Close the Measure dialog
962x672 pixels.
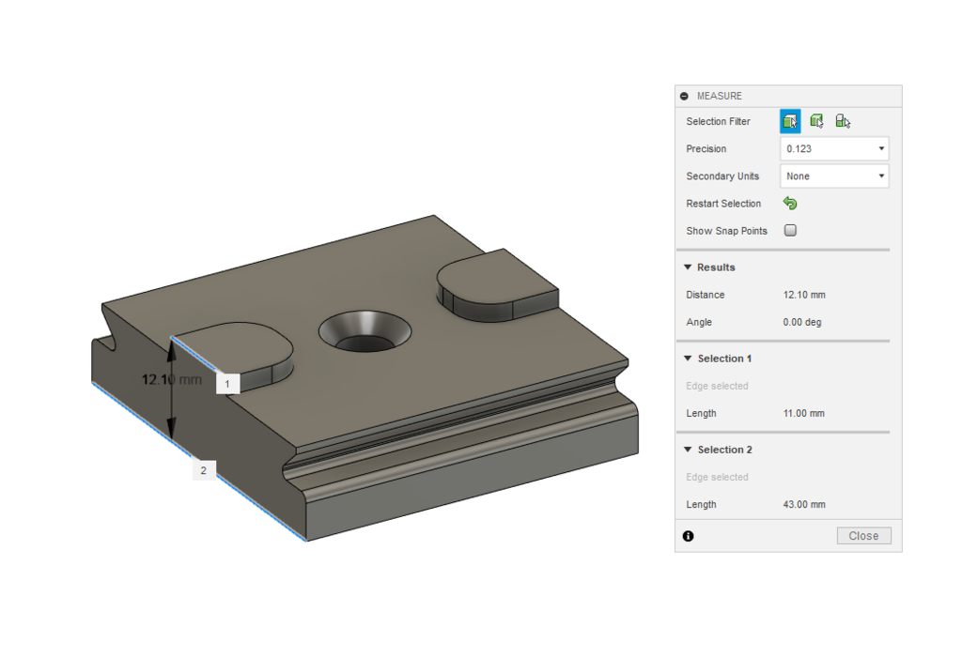click(862, 535)
